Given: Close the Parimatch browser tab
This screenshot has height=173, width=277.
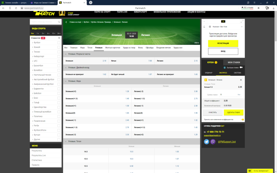Looking at the screenshot, I should (x=84, y=3).
